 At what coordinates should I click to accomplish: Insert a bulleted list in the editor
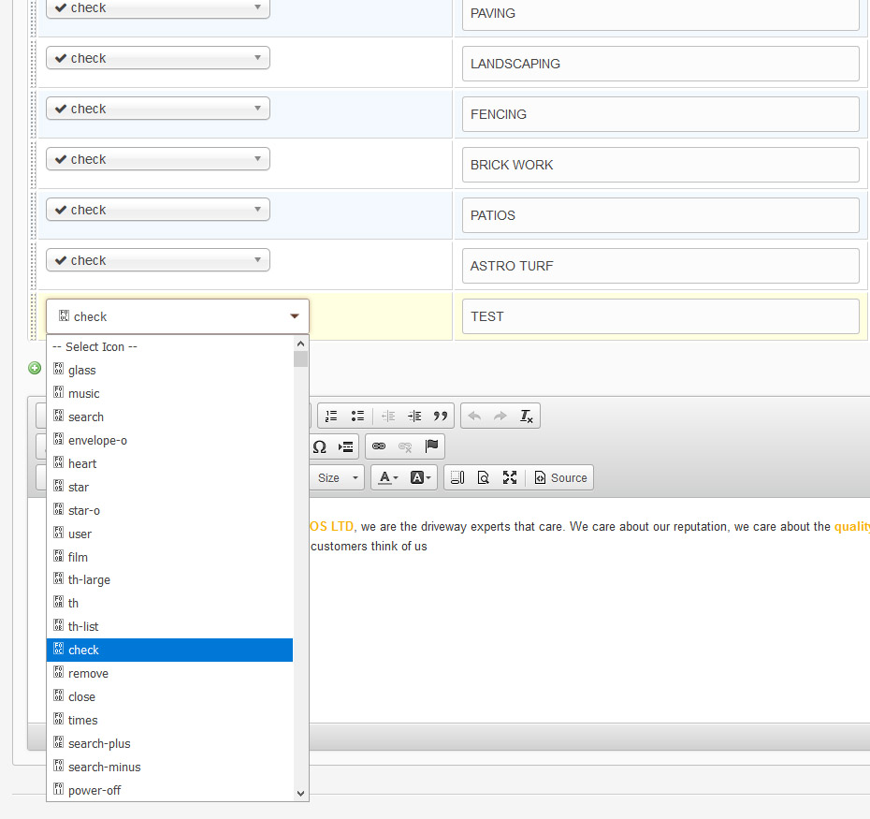(x=357, y=416)
